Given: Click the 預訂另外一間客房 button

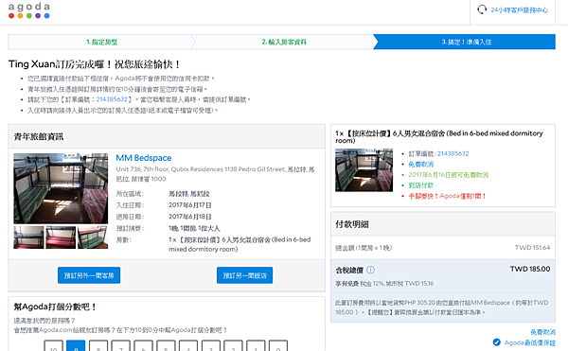Looking at the screenshot, I should [89, 275].
